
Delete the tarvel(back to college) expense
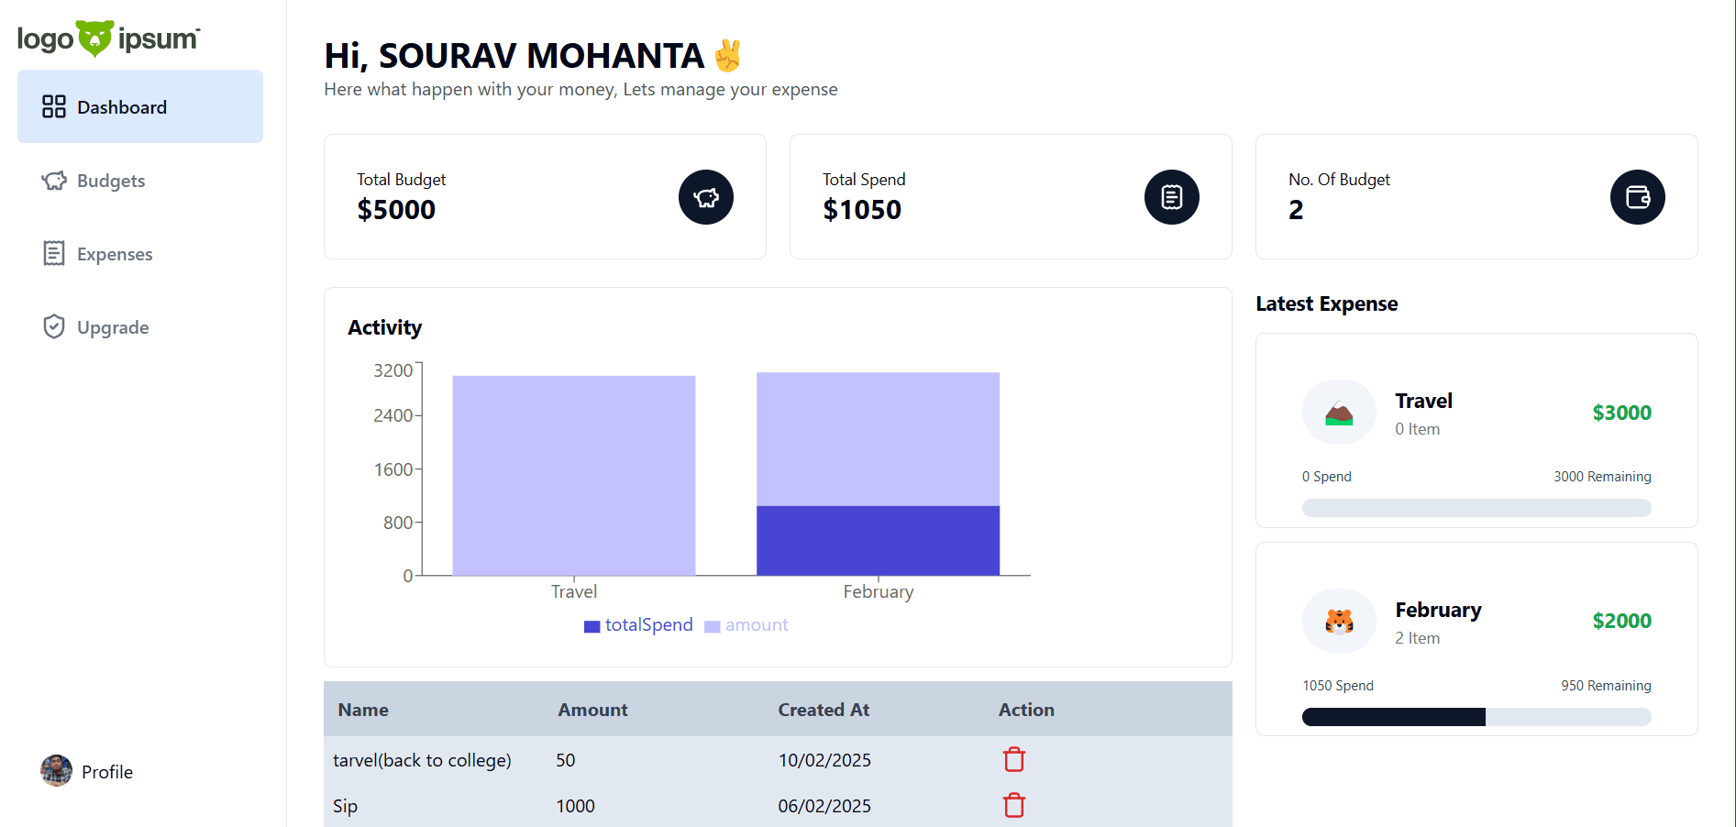point(1013,760)
